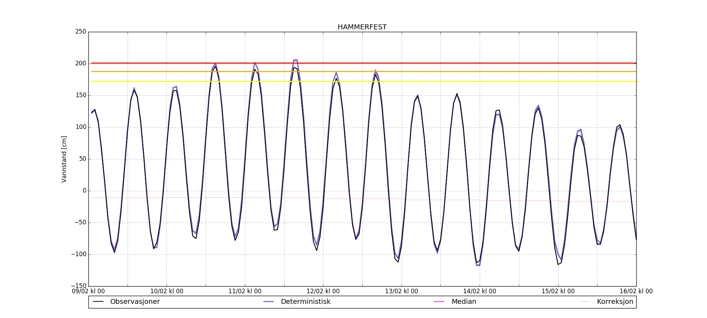Click the magenta Median legend line sample

tap(439, 302)
